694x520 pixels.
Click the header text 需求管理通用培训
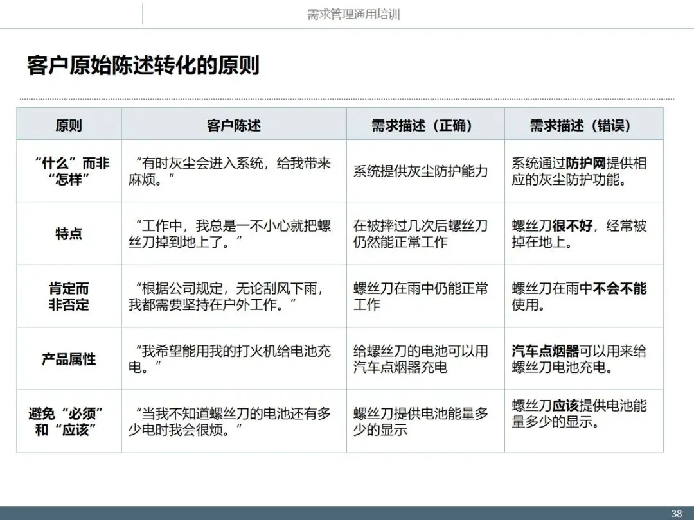point(353,15)
